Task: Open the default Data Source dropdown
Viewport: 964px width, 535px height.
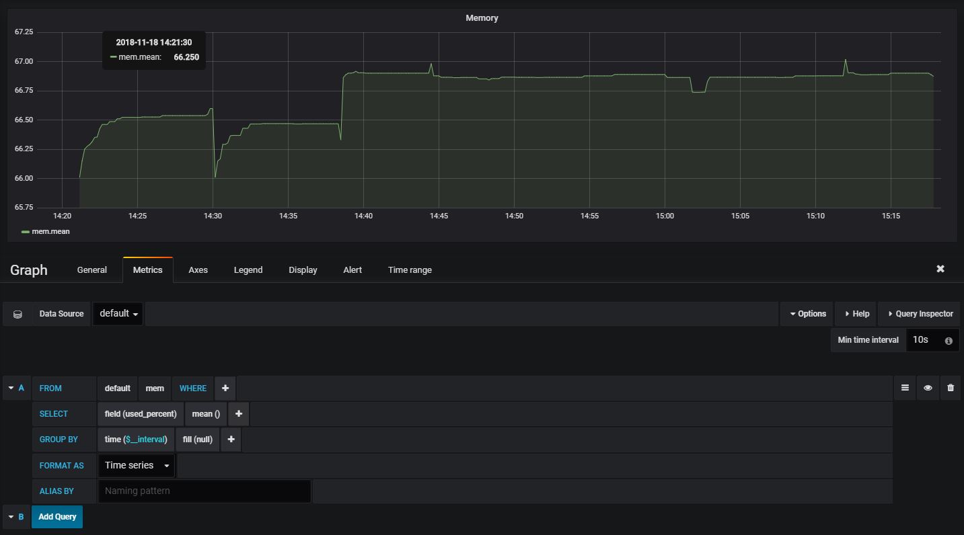Action: 118,314
